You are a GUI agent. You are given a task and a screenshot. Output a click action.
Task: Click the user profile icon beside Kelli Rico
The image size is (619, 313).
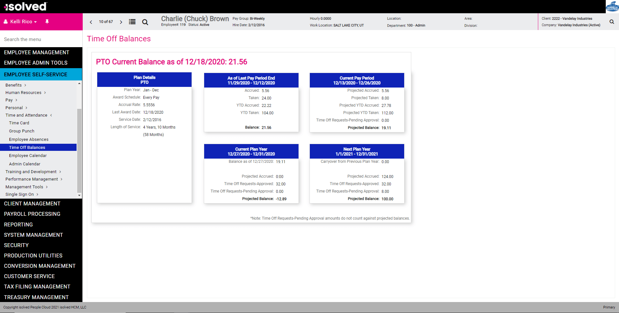[5, 21]
